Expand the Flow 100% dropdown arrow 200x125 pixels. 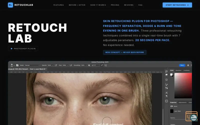point(67,65)
